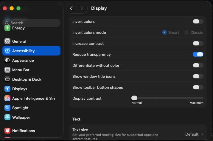Image resolution: width=213 pixels, height=141 pixels.
Task: Click the "Invert colors mode" label
Action: tap(89, 32)
